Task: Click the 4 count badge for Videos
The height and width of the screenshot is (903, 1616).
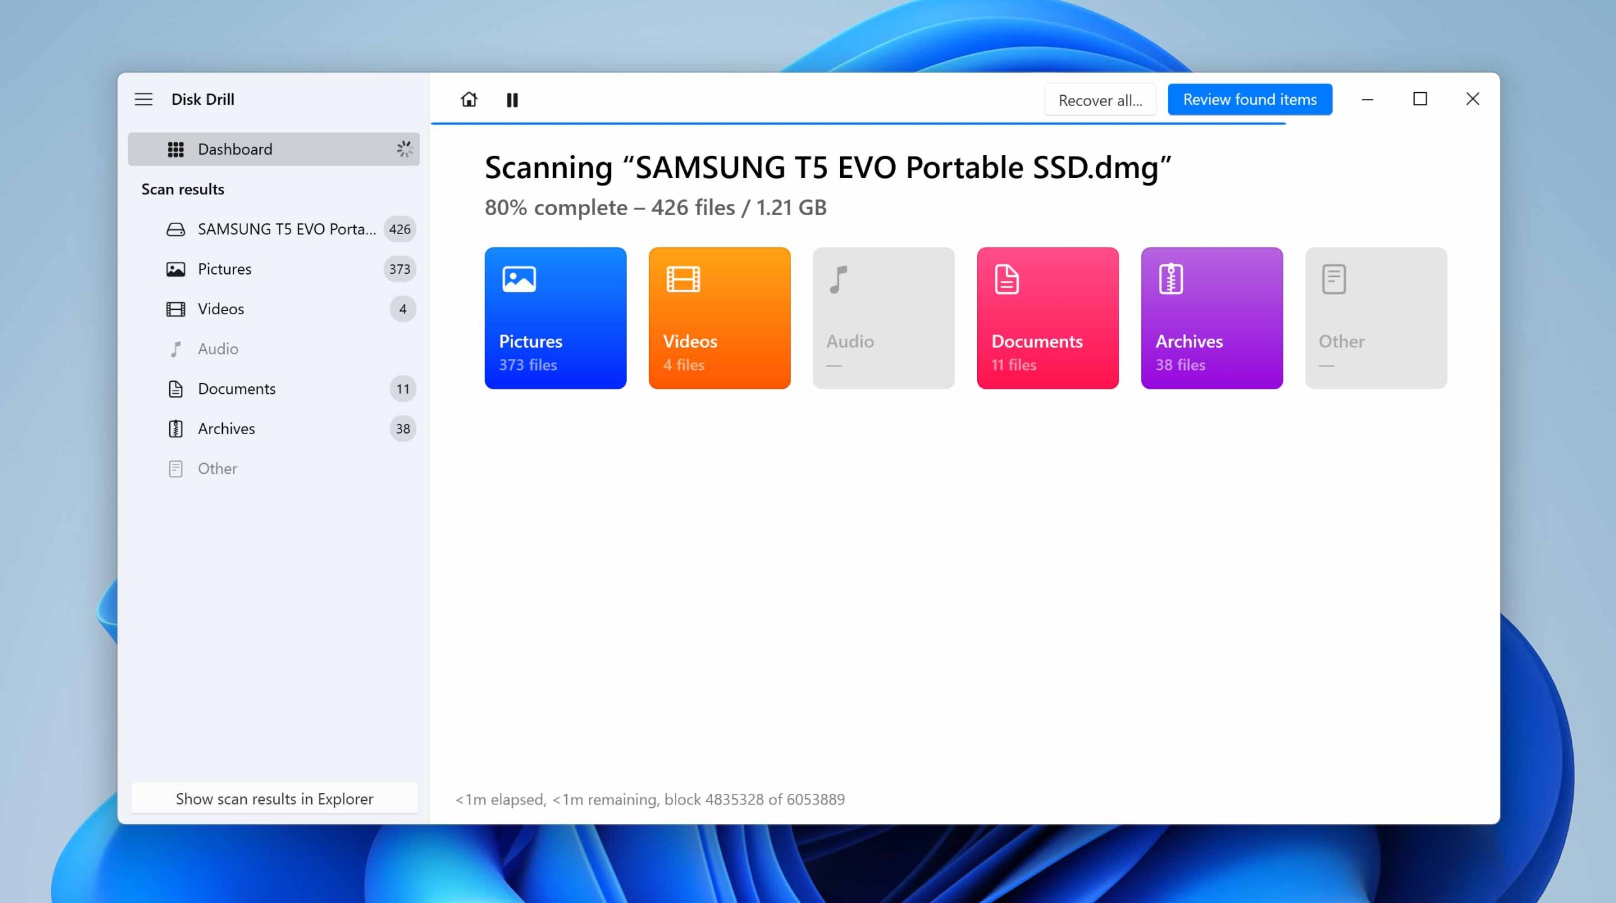Action: pos(403,309)
